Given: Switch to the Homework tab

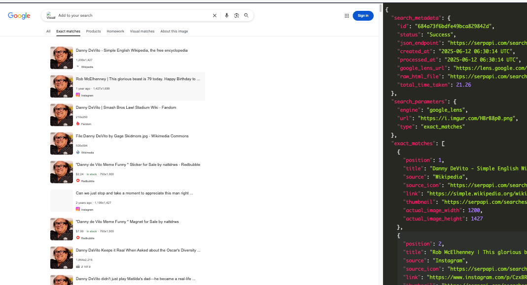Looking at the screenshot, I should click(x=115, y=31).
